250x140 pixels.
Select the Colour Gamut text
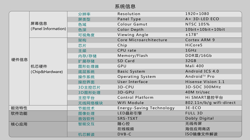pos(132,24)
